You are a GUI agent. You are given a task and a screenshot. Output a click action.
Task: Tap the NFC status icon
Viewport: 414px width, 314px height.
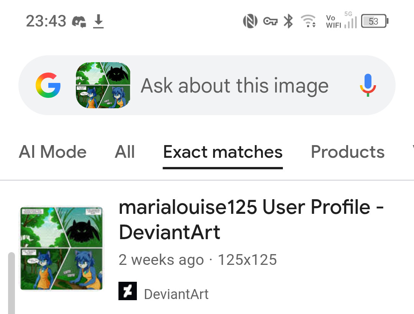pos(250,21)
